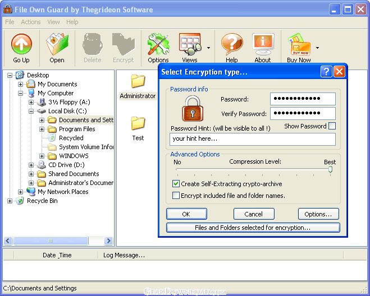Click Files and Folders selected for encryption

coord(253,228)
